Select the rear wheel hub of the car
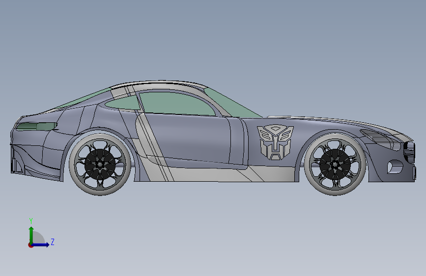Image resolution: width=426 pixels, height=276 pixels. tap(100, 164)
